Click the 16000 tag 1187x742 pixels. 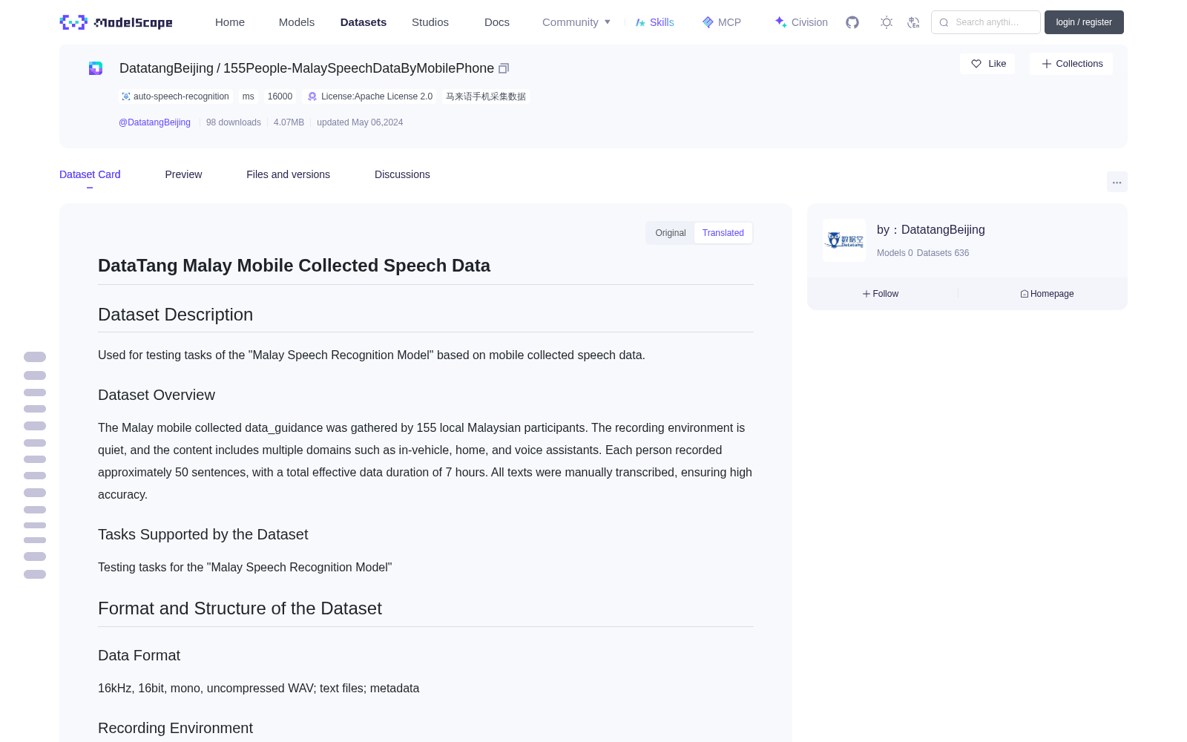tap(280, 96)
